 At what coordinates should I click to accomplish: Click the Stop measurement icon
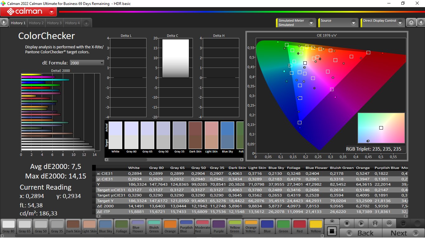(x=347, y=223)
